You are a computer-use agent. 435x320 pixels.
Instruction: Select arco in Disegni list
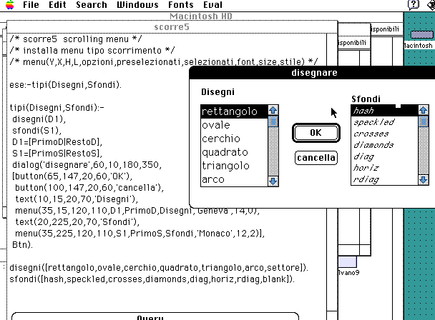234,179
